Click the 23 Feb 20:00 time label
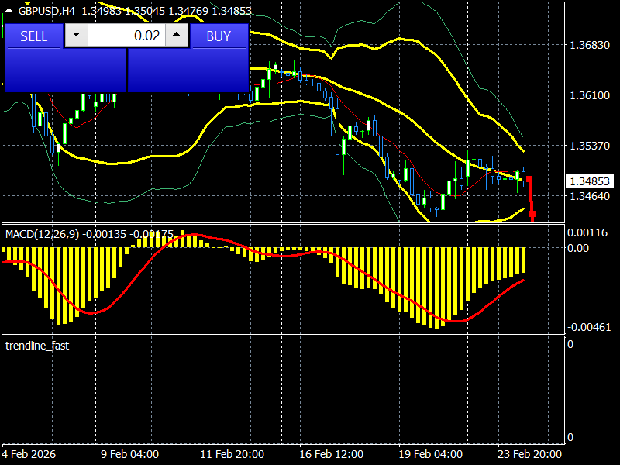620x465 pixels. click(530, 454)
